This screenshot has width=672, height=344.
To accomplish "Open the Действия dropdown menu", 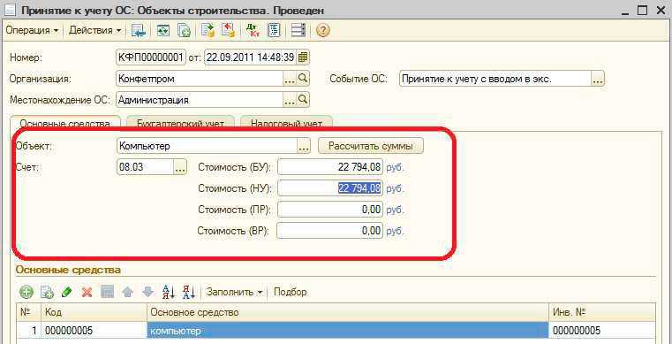I will 95,30.
